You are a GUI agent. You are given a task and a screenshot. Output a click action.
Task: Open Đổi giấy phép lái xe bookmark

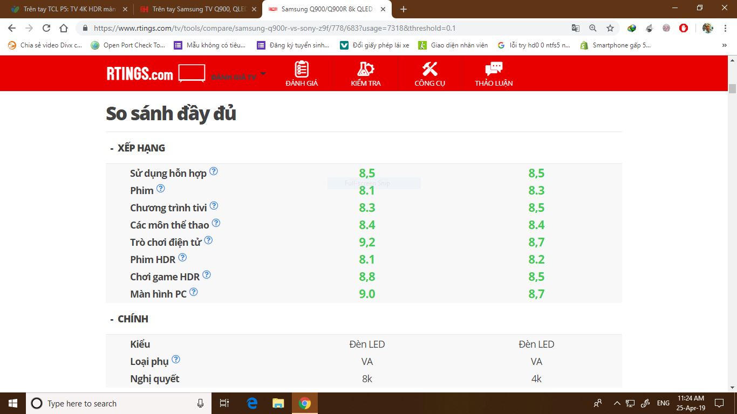point(375,45)
